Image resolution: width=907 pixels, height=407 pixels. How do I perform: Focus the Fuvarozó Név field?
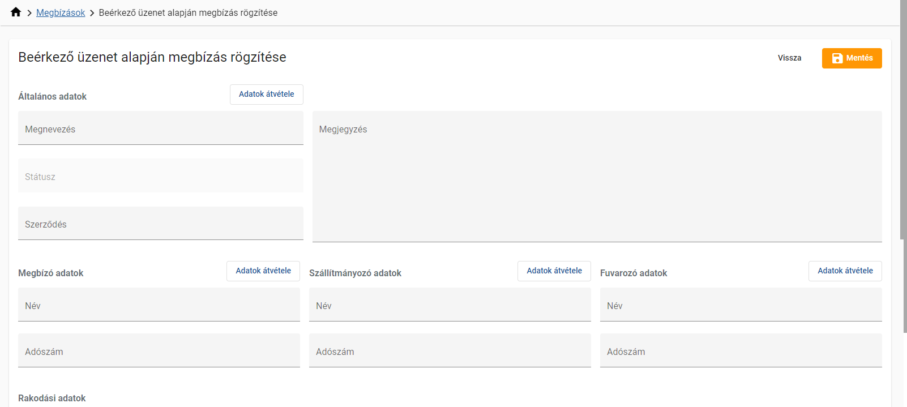click(x=741, y=305)
